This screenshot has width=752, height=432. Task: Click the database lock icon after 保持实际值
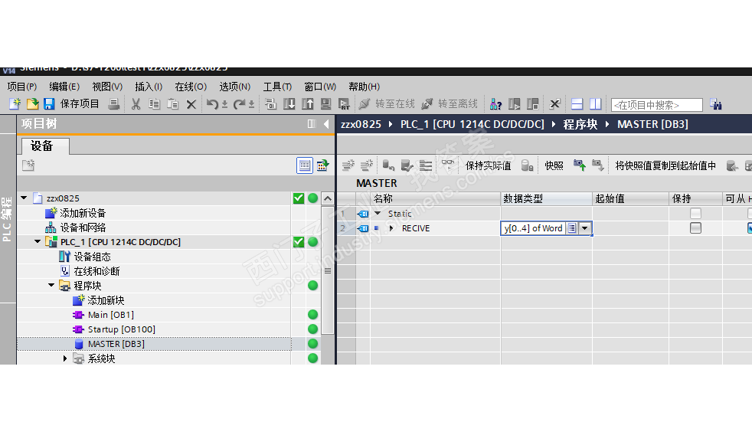coord(527,165)
